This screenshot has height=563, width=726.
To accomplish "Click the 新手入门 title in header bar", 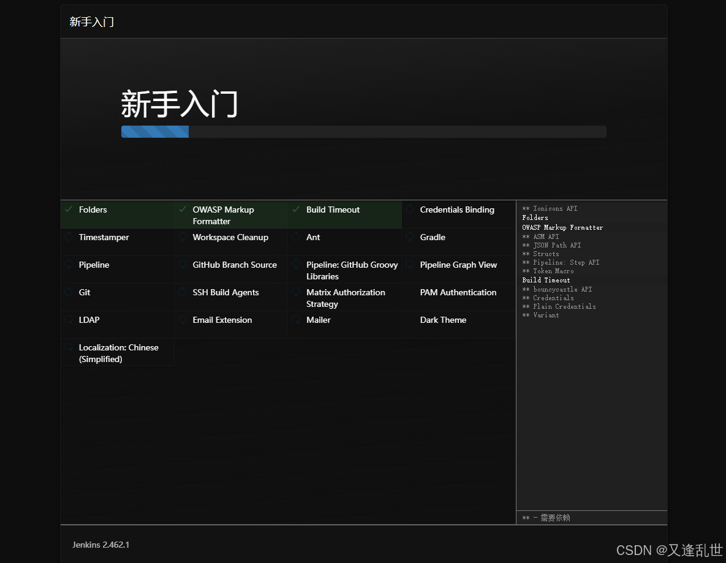I will [92, 22].
